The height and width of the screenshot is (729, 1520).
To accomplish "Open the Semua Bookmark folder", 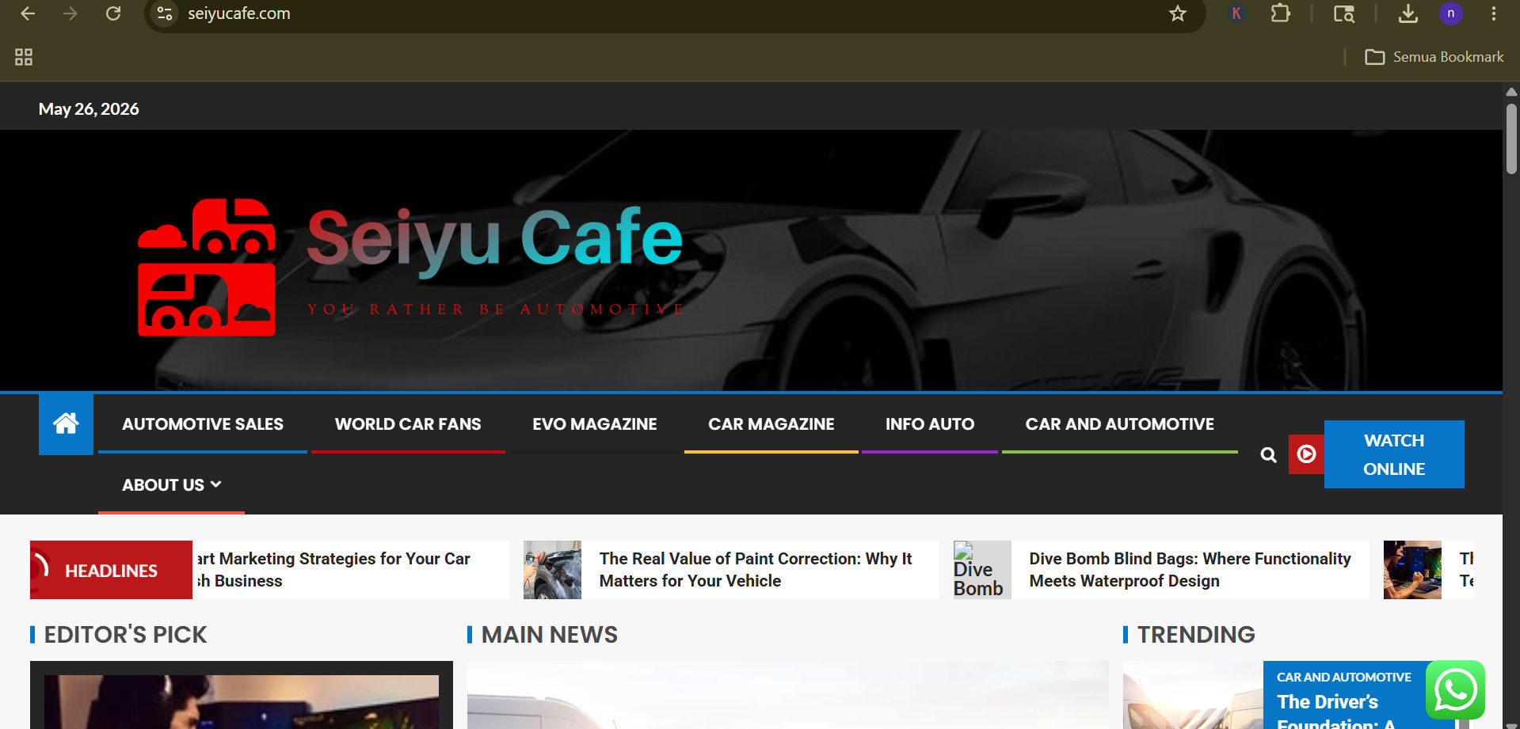I will tap(1434, 57).
